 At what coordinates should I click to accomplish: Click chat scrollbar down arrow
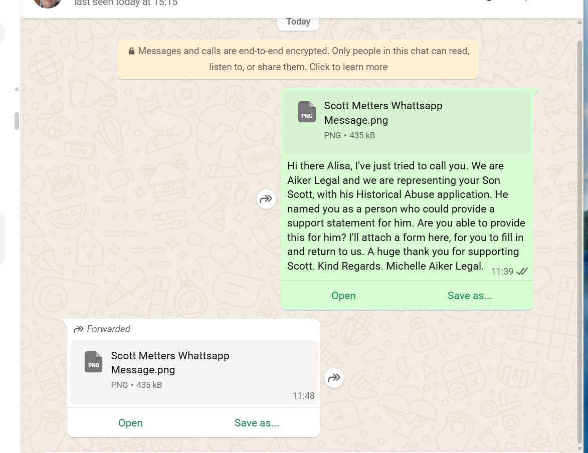tap(580, 448)
